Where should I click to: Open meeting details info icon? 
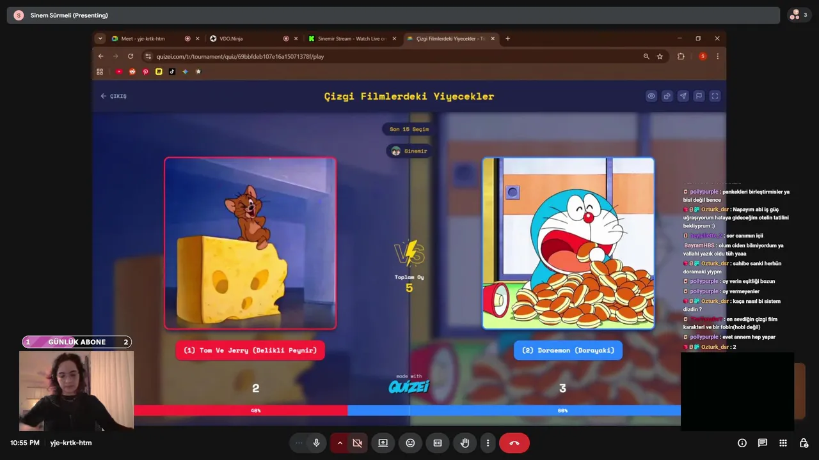point(742,443)
